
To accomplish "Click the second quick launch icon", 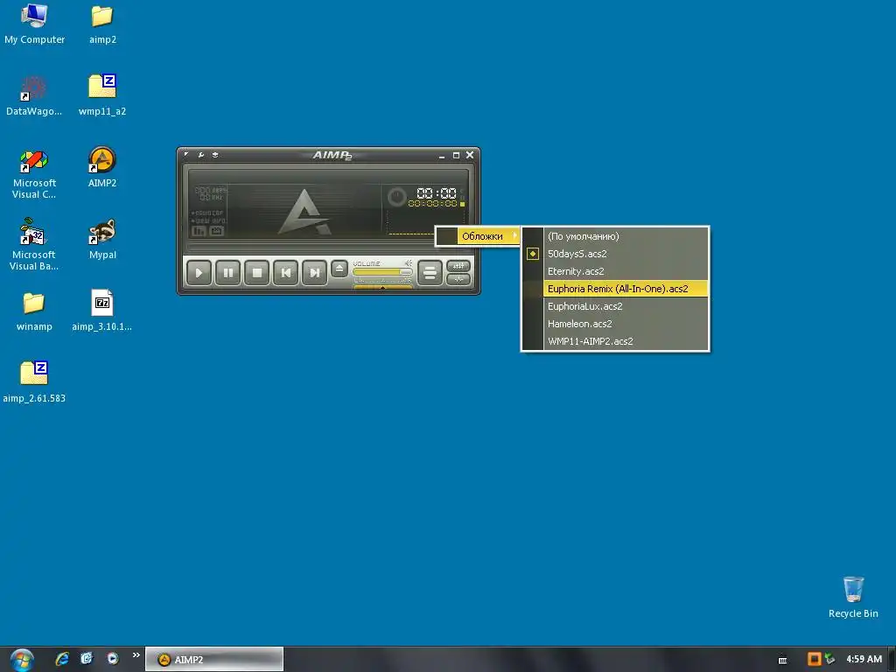I will [x=87, y=659].
